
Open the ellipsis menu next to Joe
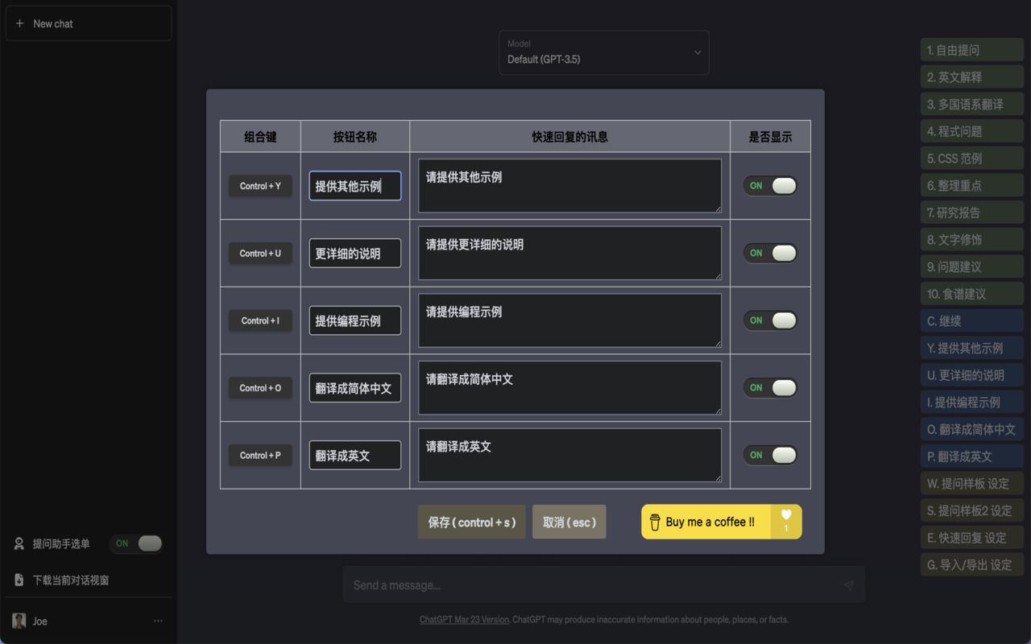coord(158,621)
